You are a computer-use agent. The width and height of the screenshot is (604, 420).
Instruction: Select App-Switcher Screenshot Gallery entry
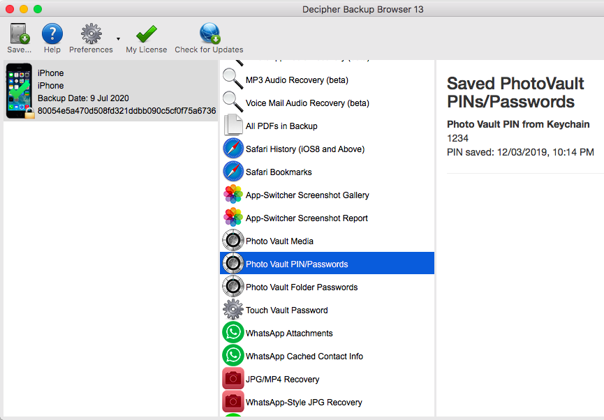327,195
